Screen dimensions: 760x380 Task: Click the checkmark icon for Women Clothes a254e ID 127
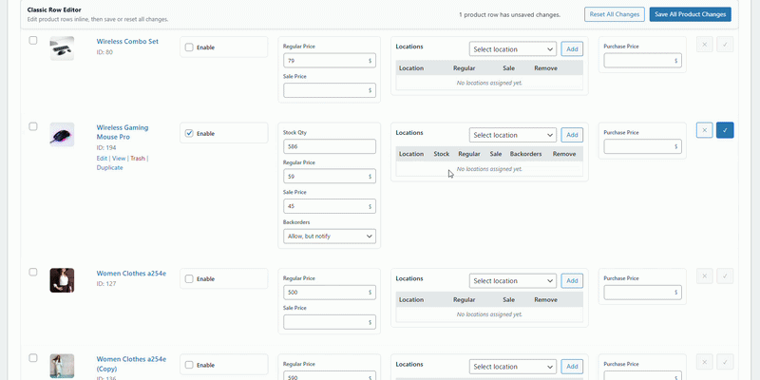pyautogui.click(x=725, y=275)
